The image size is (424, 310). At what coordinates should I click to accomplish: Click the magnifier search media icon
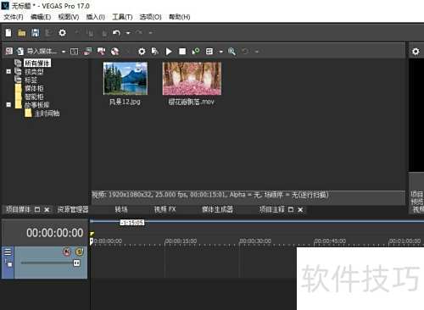pyautogui.click(x=232, y=52)
